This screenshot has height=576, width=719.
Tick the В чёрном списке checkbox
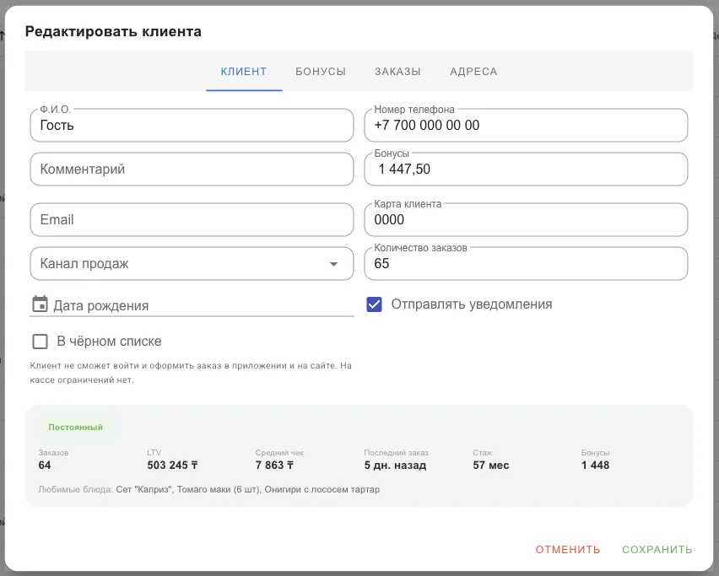click(40, 342)
